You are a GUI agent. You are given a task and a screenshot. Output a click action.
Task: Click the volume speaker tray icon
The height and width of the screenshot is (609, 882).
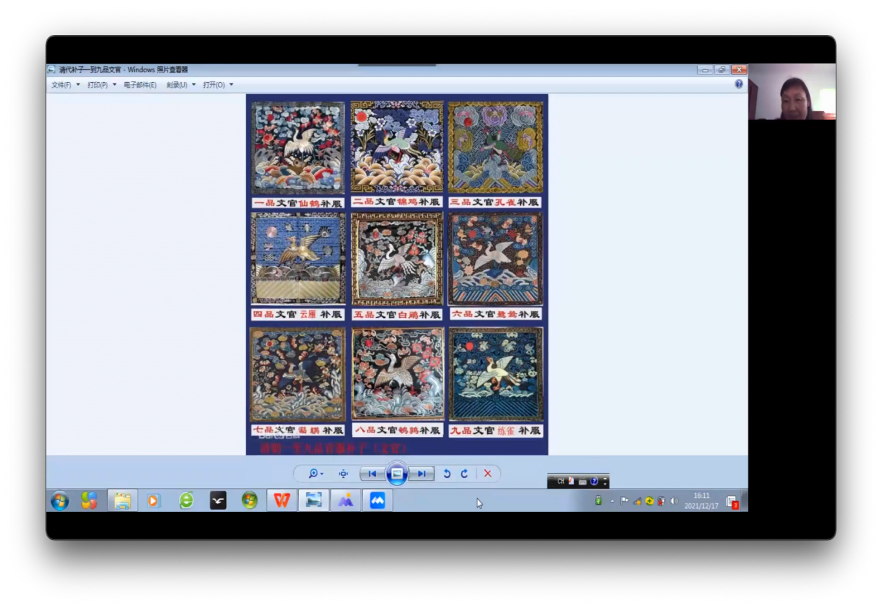click(x=674, y=501)
